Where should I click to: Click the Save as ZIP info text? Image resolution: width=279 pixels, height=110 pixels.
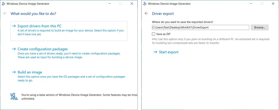pos(211,41)
